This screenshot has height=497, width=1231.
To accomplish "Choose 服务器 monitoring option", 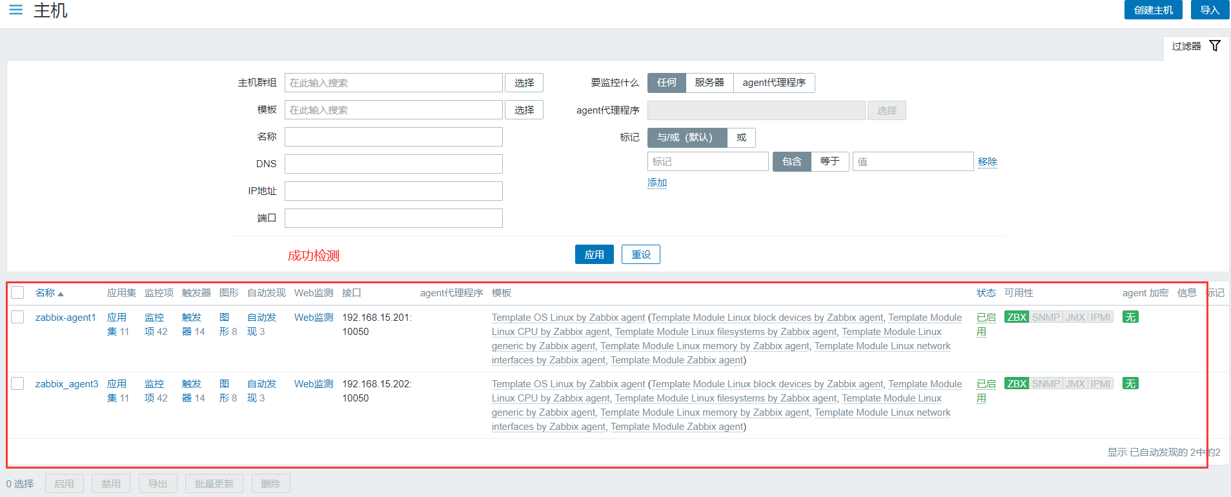I will click(709, 83).
